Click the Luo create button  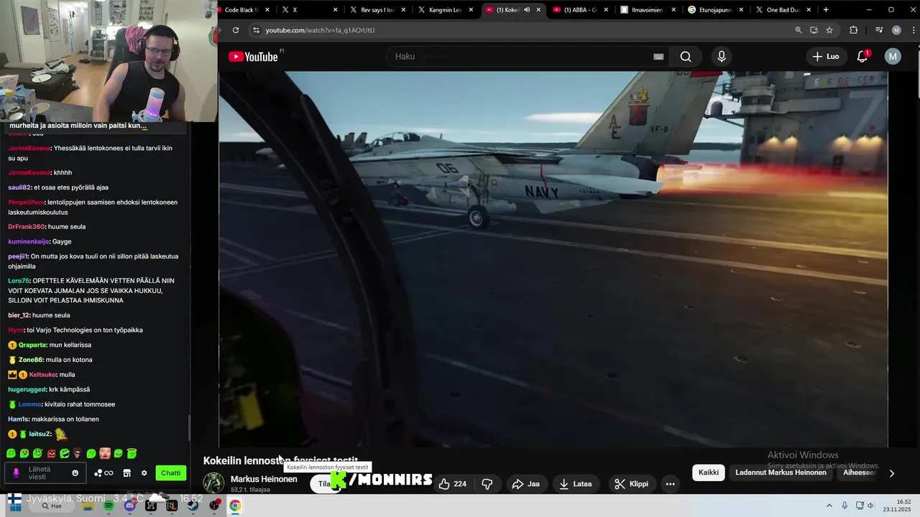[x=825, y=57]
